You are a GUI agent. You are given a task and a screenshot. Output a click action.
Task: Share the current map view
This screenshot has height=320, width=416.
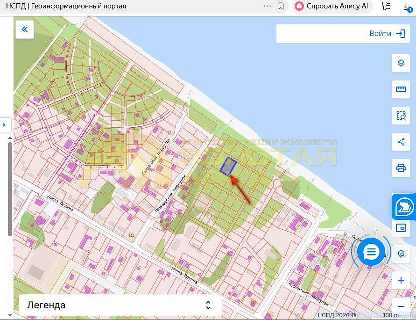(x=401, y=142)
